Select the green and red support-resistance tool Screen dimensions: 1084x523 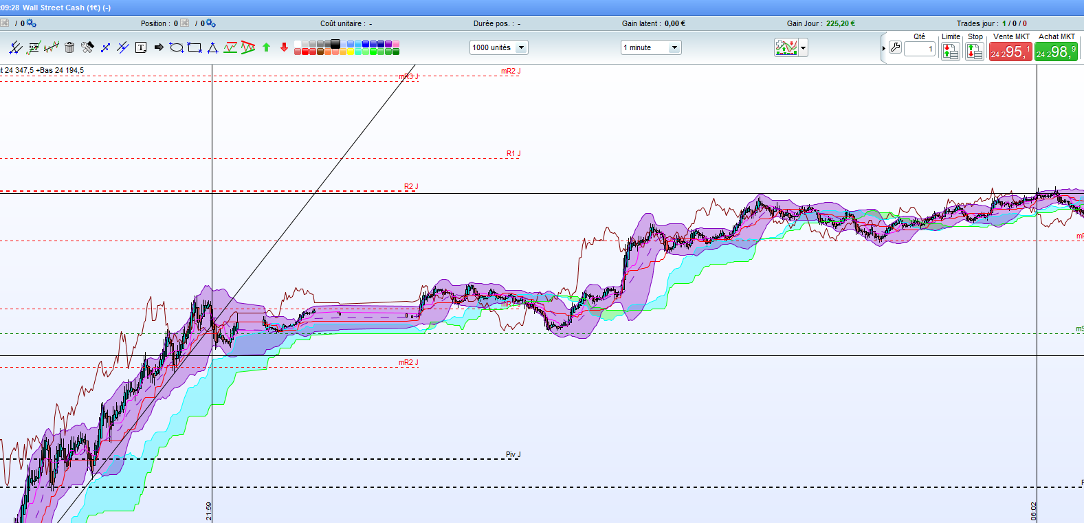pos(230,47)
